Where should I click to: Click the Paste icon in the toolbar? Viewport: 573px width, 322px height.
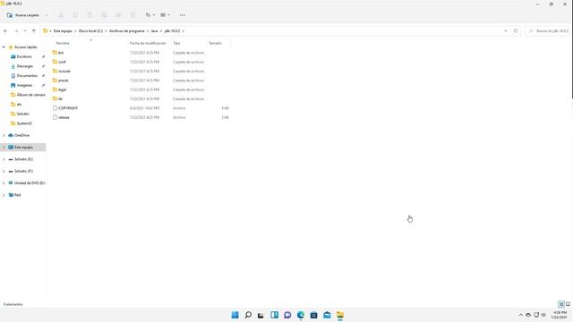tap(90, 15)
